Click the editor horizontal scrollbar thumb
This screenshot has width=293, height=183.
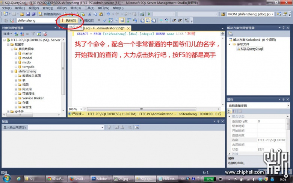point(142,109)
